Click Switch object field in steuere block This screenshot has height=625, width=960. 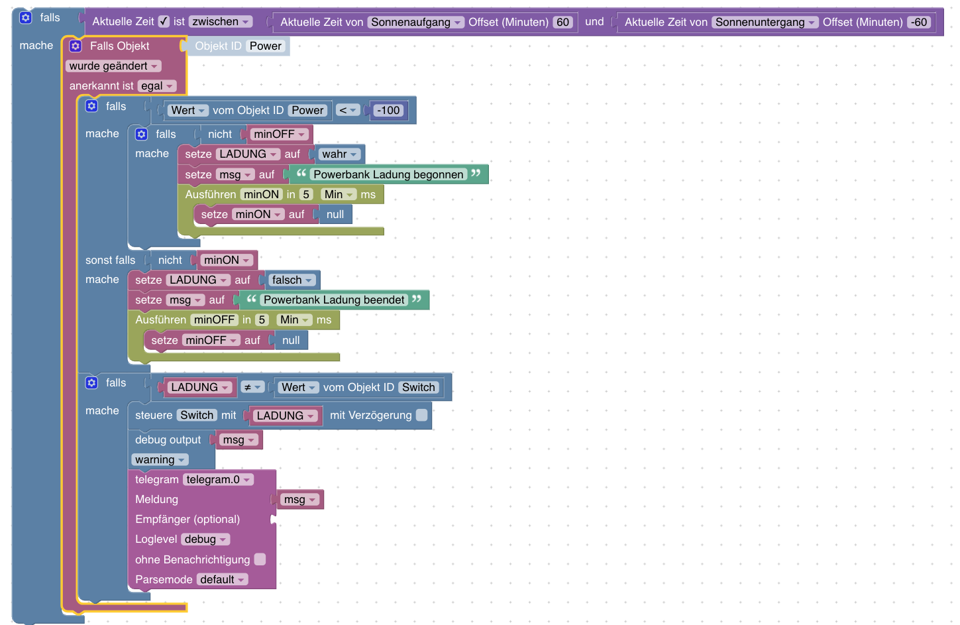[197, 415]
